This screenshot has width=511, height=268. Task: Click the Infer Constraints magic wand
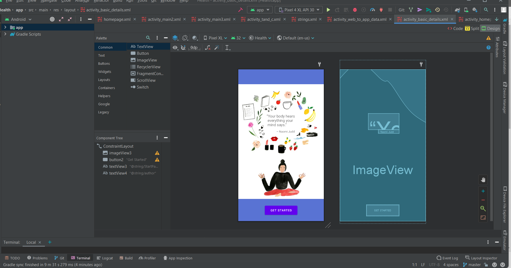(217, 48)
